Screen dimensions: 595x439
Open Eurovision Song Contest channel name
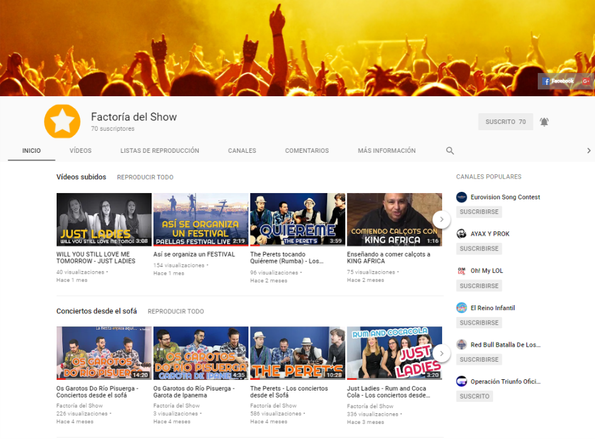[505, 197]
